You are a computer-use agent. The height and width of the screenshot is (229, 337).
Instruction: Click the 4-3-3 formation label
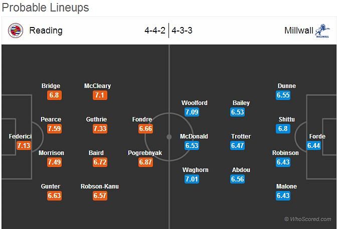coord(182,30)
